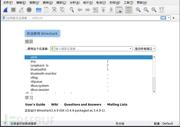
Task: Click 无分组 status bar text
Action: pos(120,124)
